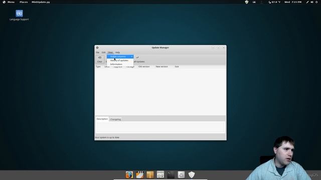This screenshot has width=321, height=180.
Task: Open the Menu button in top panel
Action: coord(9,2)
